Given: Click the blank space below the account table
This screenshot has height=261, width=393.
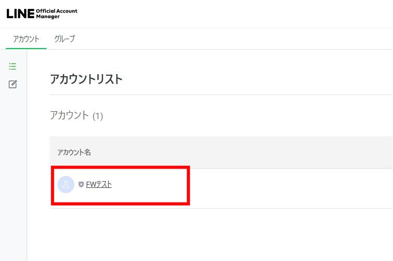Looking at the screenshot, I should [x=209, y=235].
